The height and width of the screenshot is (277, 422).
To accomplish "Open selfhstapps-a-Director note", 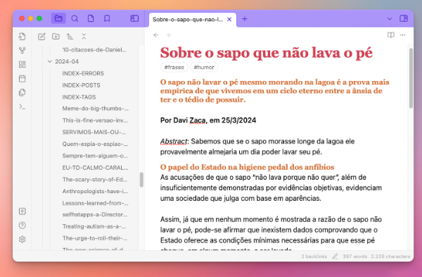I will click(x=95, y=215).
